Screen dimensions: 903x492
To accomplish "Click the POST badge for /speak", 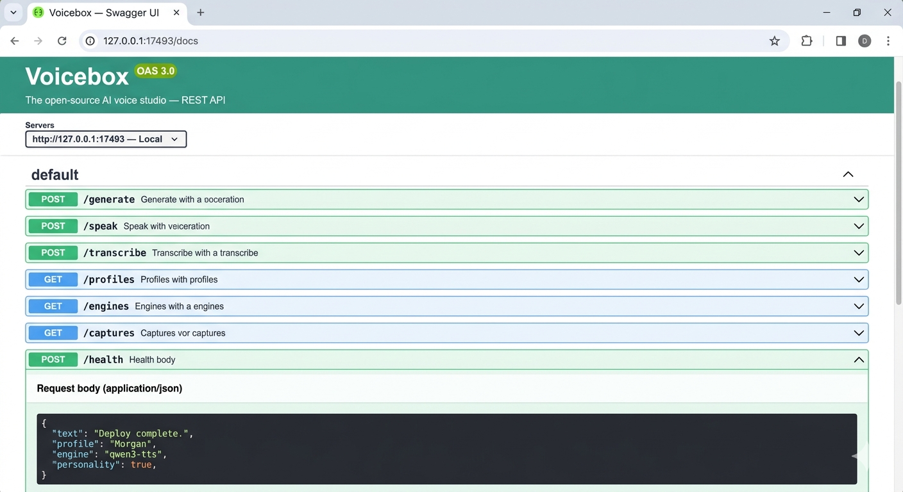I will [x=53, y=226].
